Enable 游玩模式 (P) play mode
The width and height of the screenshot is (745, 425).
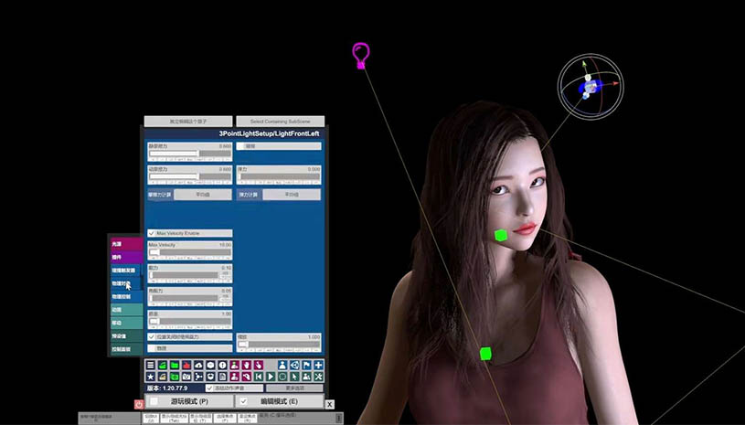[x=154, y=401]
